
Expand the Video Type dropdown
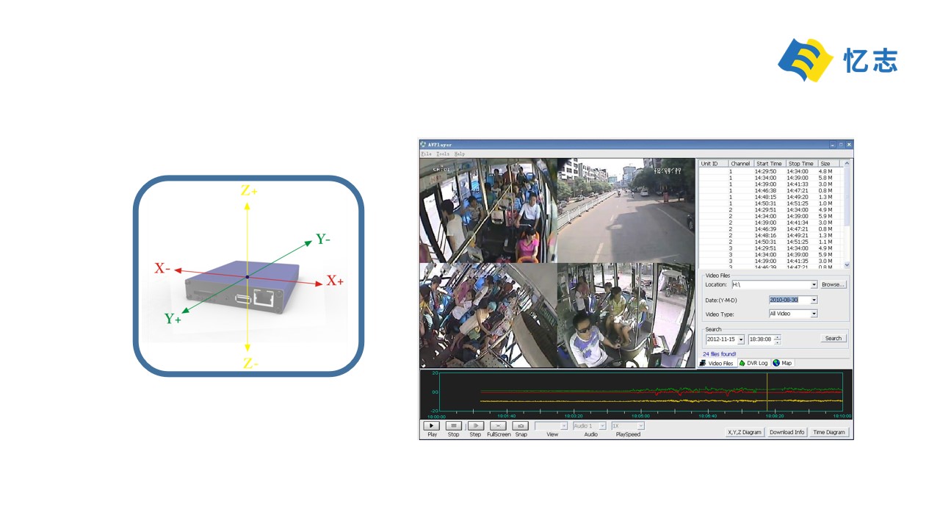814,314
